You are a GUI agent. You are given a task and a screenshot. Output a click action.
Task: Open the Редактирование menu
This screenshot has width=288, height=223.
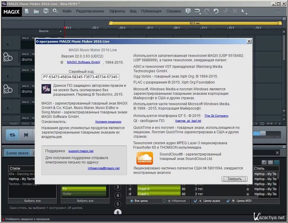90,11
